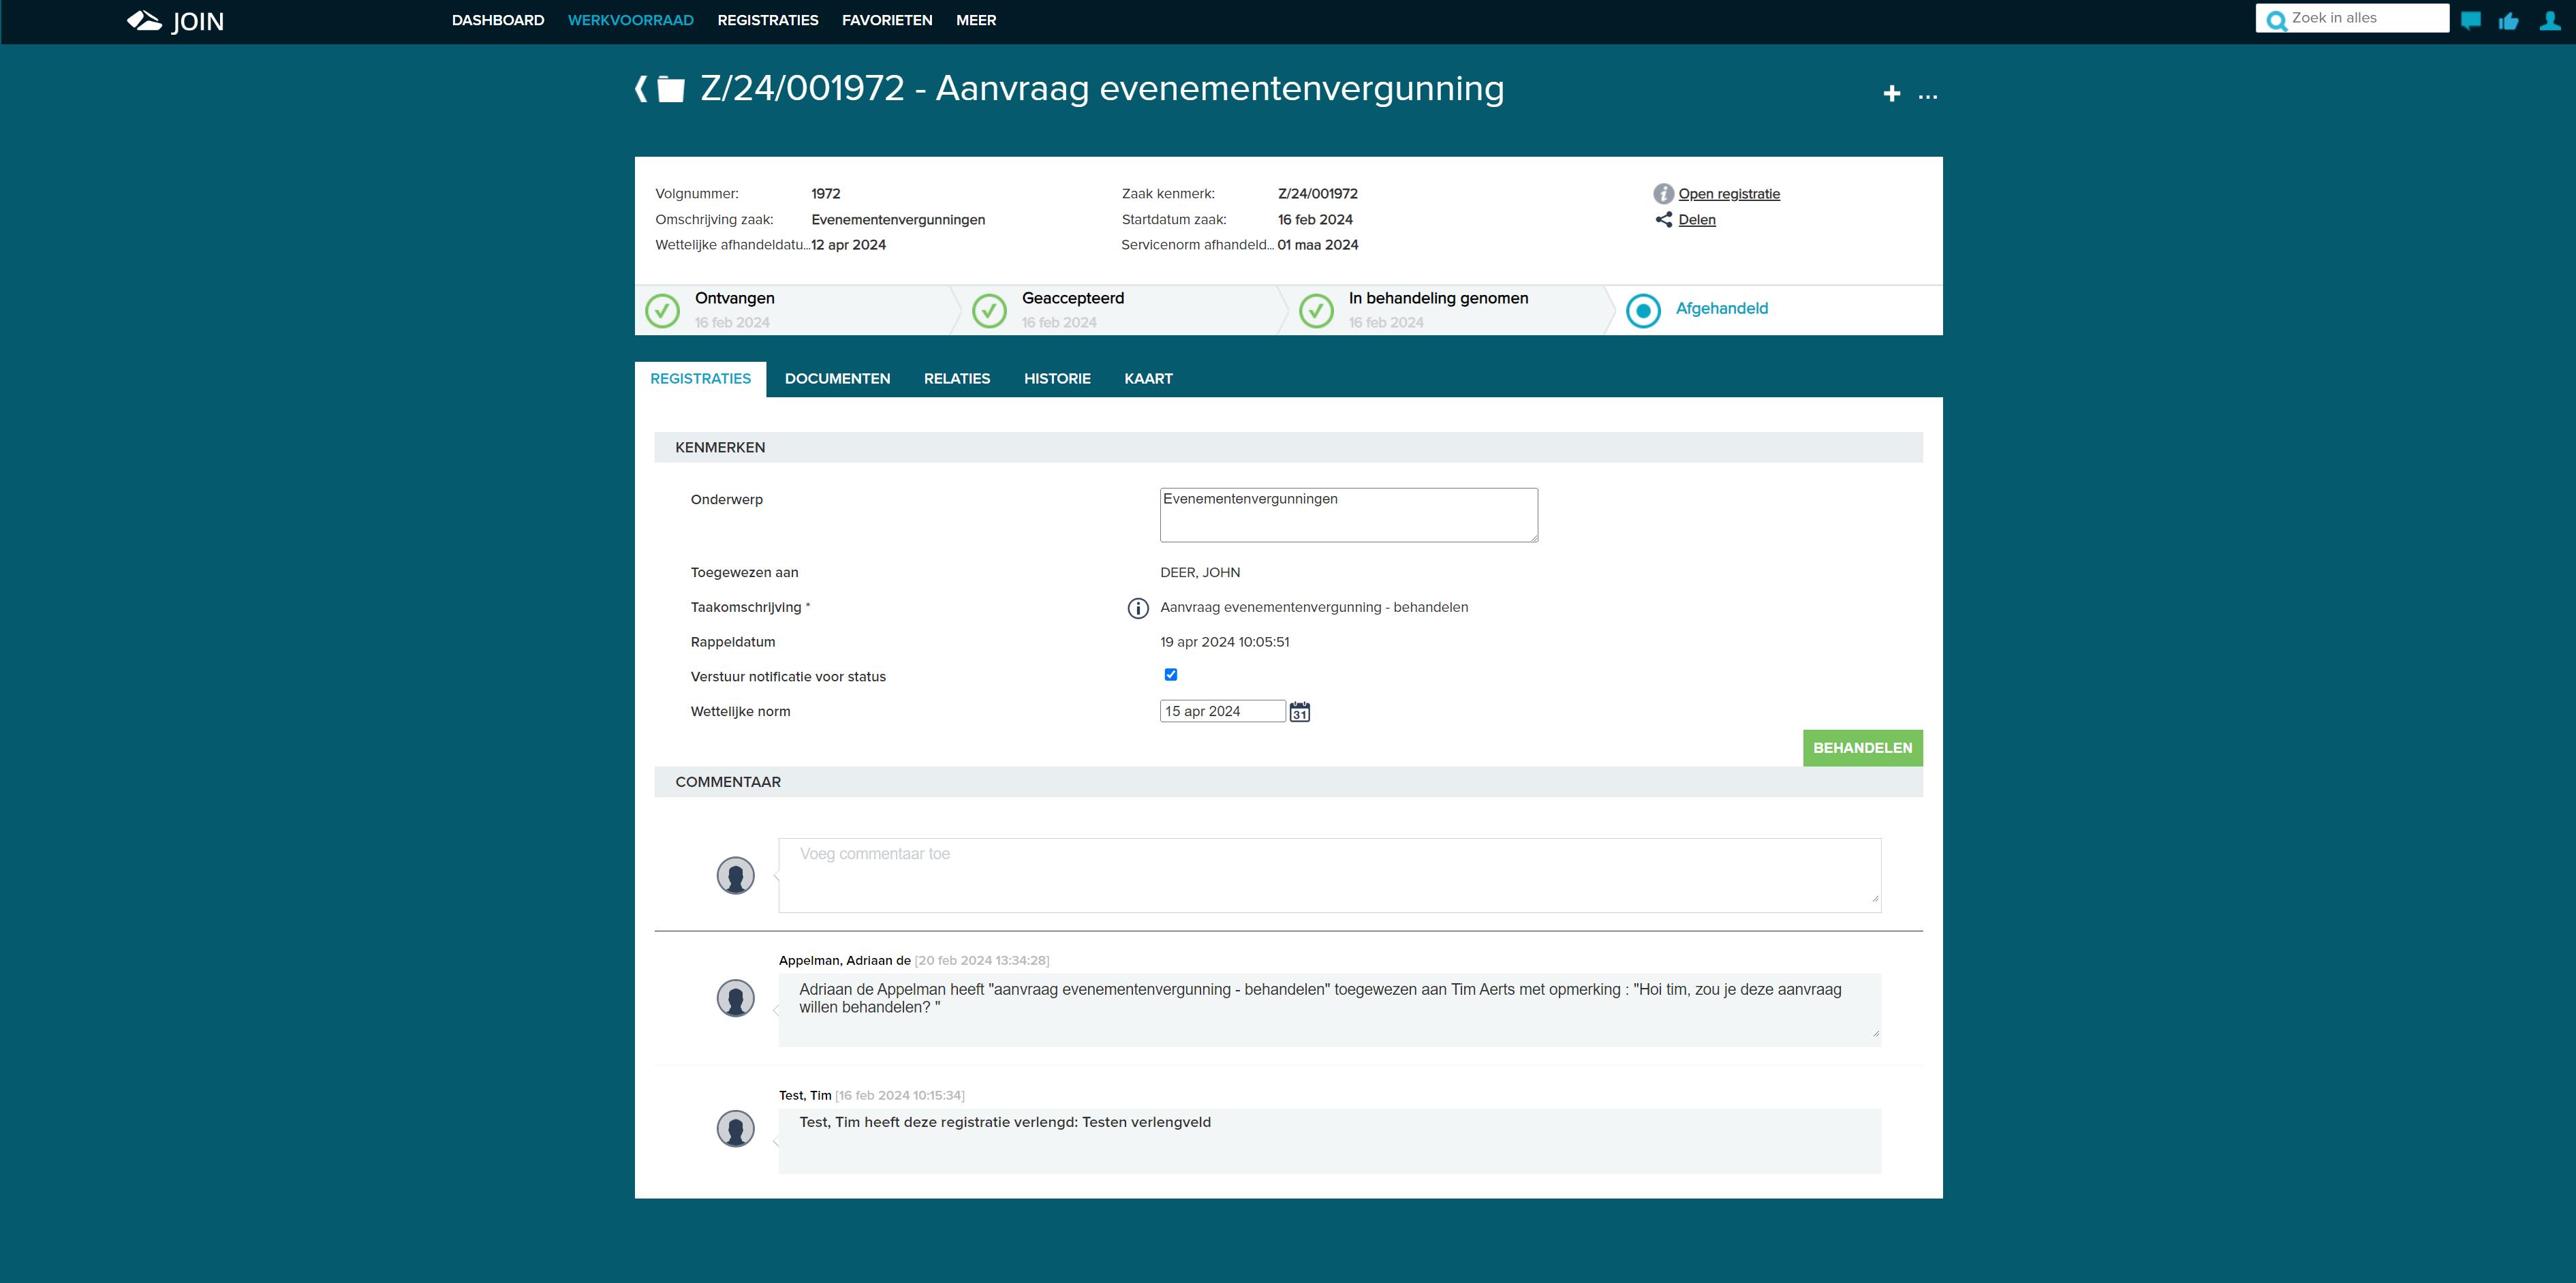Click the Commentaar section header
2576x1283 pixels.
1288,782
